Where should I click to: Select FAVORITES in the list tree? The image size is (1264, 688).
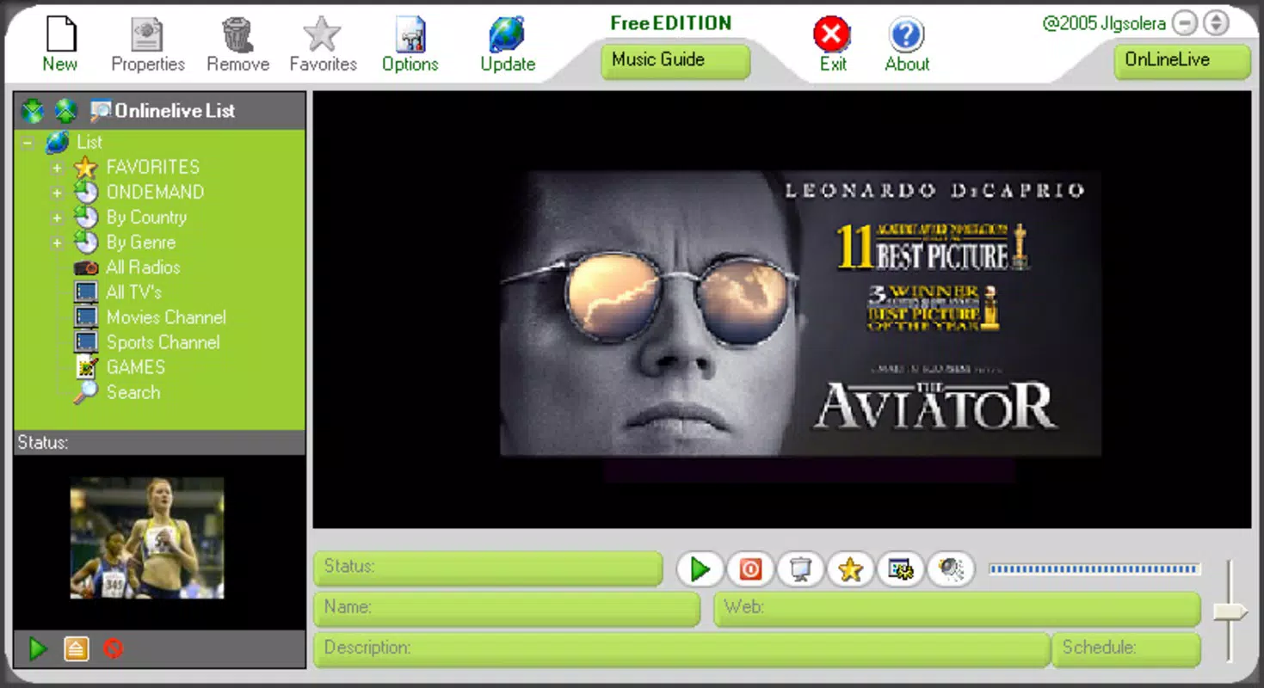coord(152,167)
